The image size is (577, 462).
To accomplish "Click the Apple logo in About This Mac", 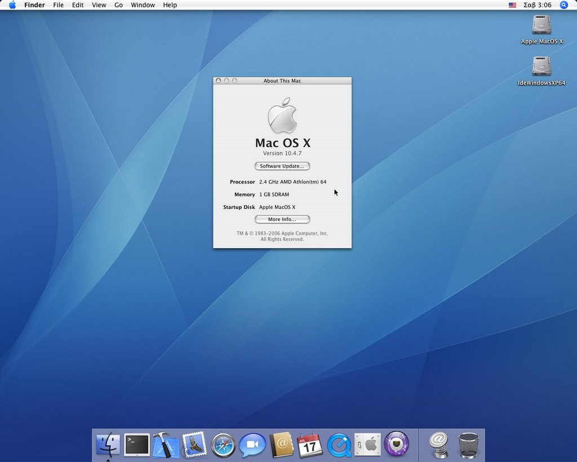I will pyautogui.click(x=282, y=115).
